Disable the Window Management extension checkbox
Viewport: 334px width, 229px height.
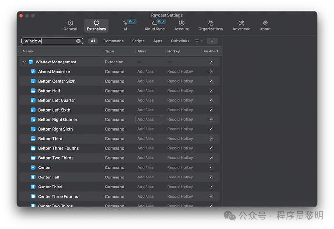tap(211, 62)
